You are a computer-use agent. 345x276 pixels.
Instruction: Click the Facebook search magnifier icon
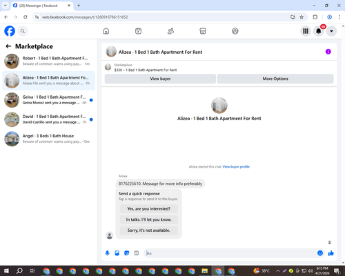[x=23, y=31]
